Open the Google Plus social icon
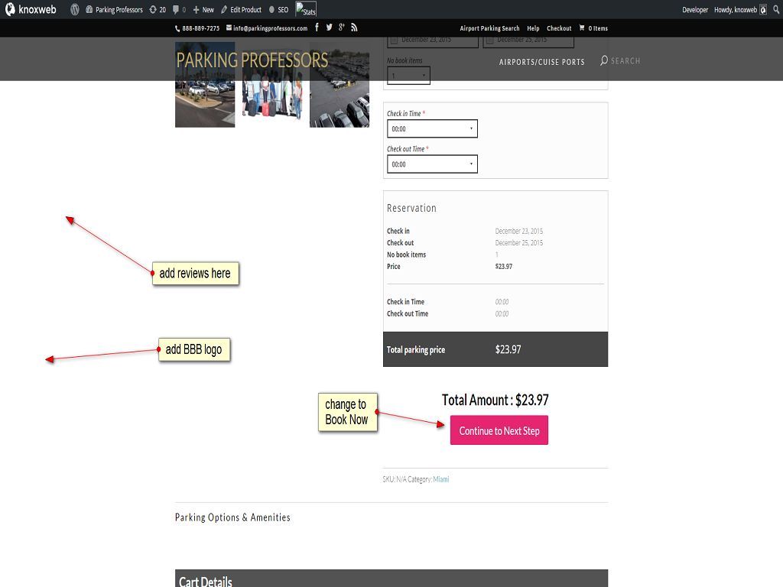The height and width of the screenshot is (587, 783). coord(342,28)
